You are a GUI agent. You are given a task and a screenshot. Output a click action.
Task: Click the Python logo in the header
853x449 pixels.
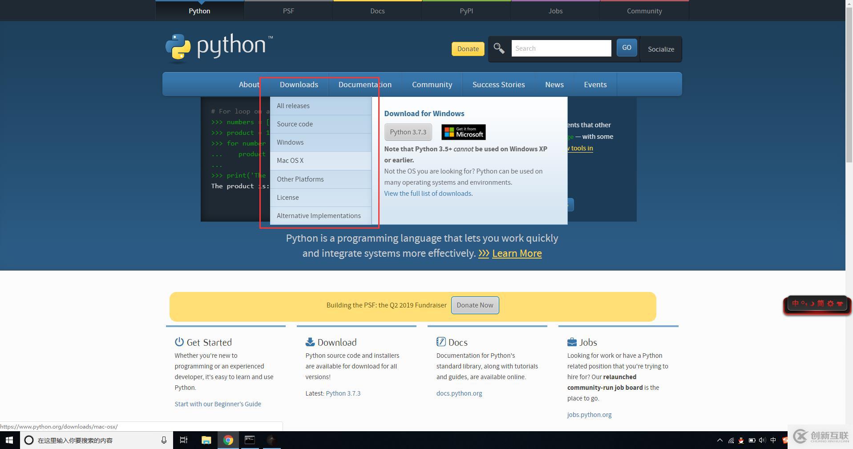click(219, 47)
